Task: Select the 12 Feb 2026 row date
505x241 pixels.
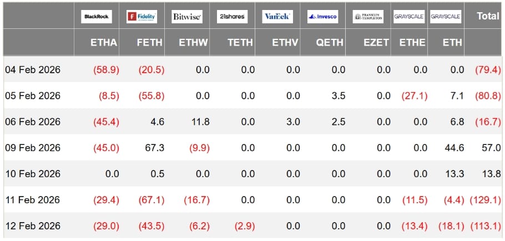Action: click(33, 226)
